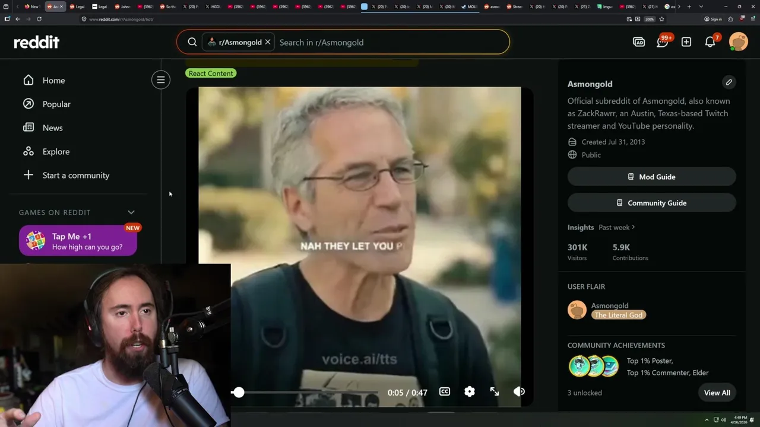Open the Reddit advertise AD icon
Image resolution: width=760 pixels, height=427 pixels.
(639, 42)
